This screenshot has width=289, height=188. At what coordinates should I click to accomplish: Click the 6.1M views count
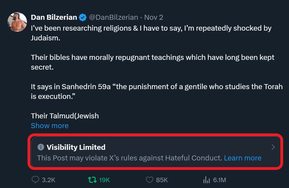[x=220, y=180]
